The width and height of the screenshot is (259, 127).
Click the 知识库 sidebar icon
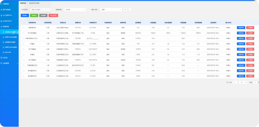pos(1,58)
